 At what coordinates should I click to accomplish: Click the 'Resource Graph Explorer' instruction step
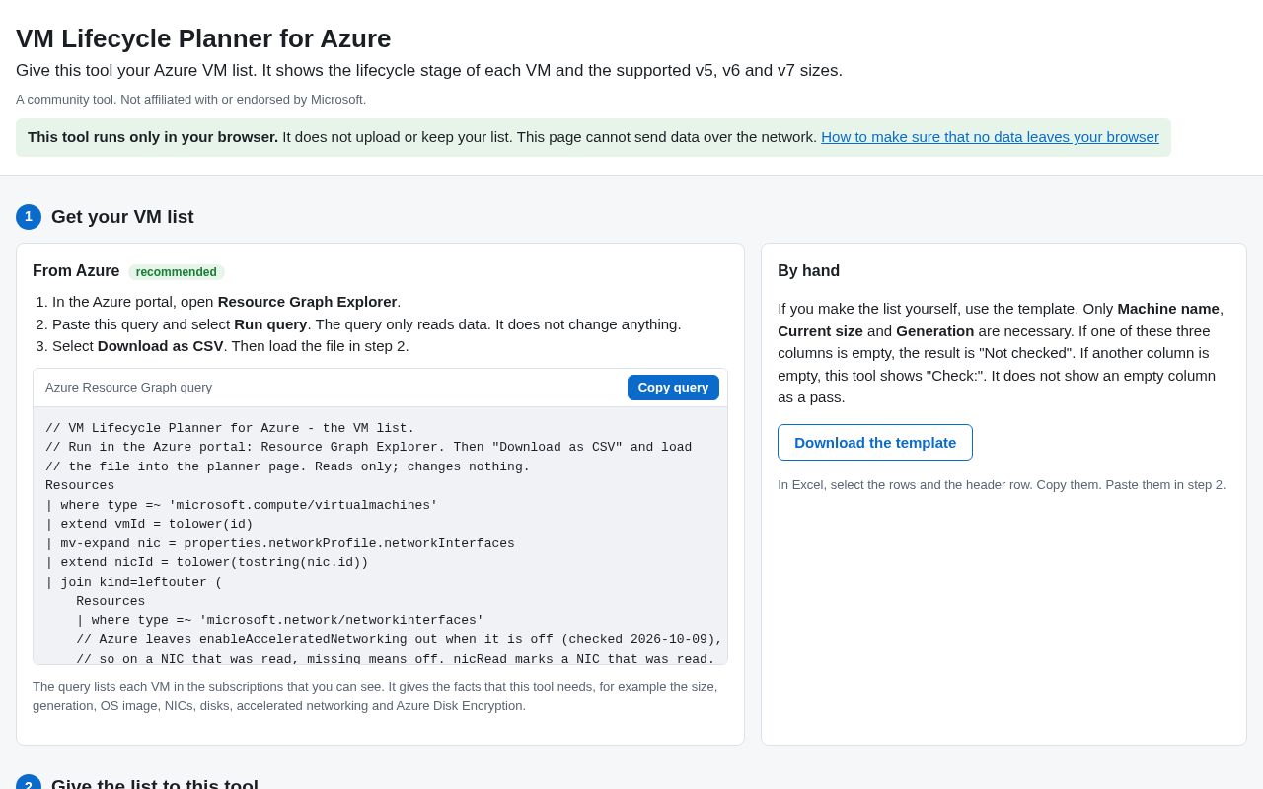coord(227,302)
